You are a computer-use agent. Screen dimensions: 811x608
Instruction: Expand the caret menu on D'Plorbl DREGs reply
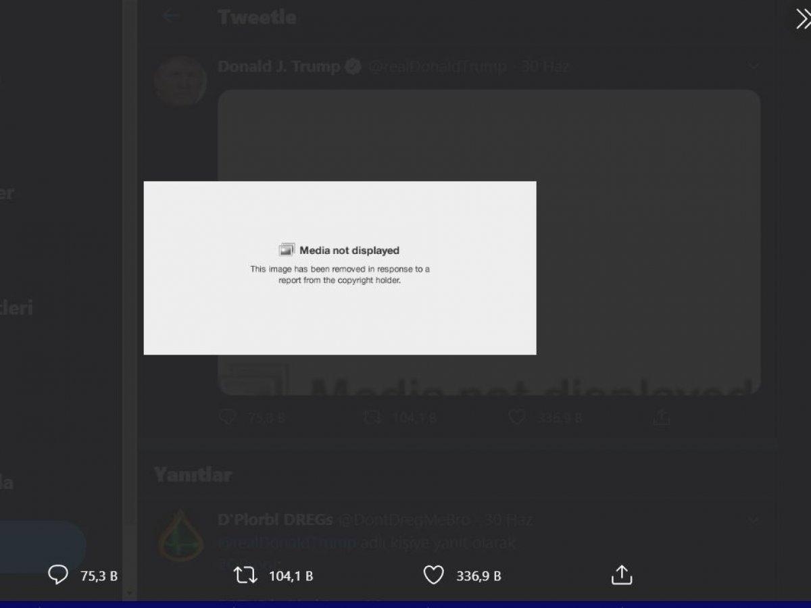pos(753,520)
